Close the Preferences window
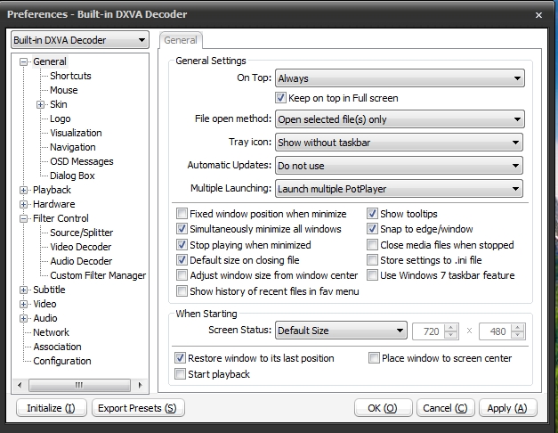This screenshot has height=433, width=558. click(x=538, y=15)
